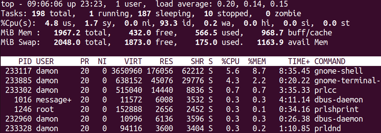Select the PR column header
Viewport: 381px width, 133px height.
pyautogui.click(x=85, y=61)
